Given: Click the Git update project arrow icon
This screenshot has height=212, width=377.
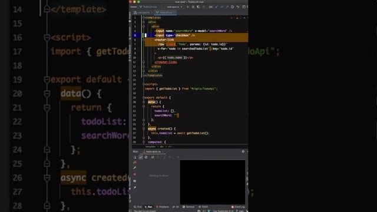Looking at the screenshot, I should click(x=216, y=7).
